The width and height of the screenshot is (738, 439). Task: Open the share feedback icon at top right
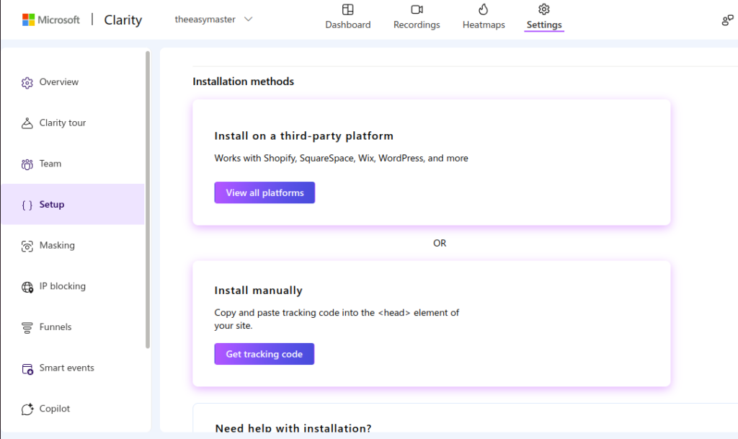tap(728, 19)
